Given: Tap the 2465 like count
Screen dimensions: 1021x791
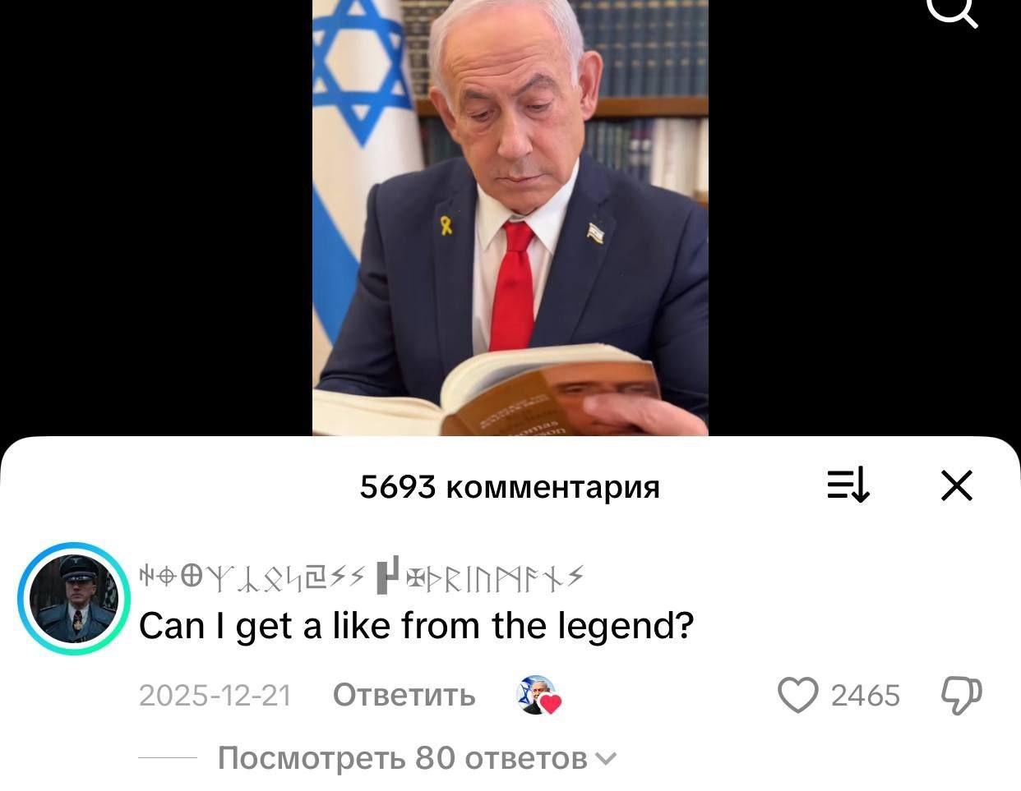Looking at the screenshot, I should [x=866, y=696].
